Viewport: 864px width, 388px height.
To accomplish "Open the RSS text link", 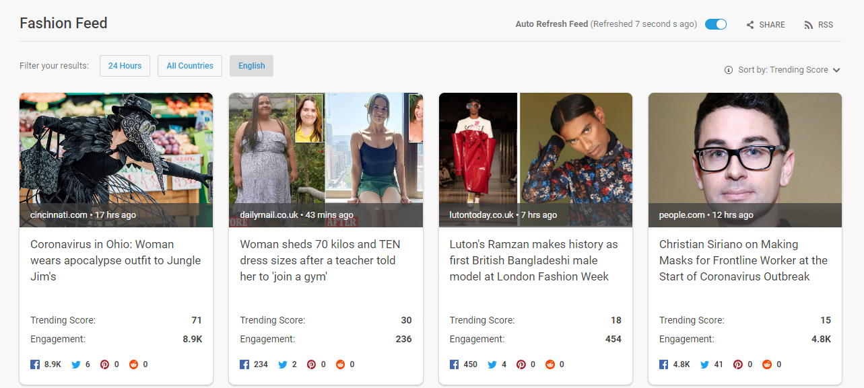I will [826, 25].
